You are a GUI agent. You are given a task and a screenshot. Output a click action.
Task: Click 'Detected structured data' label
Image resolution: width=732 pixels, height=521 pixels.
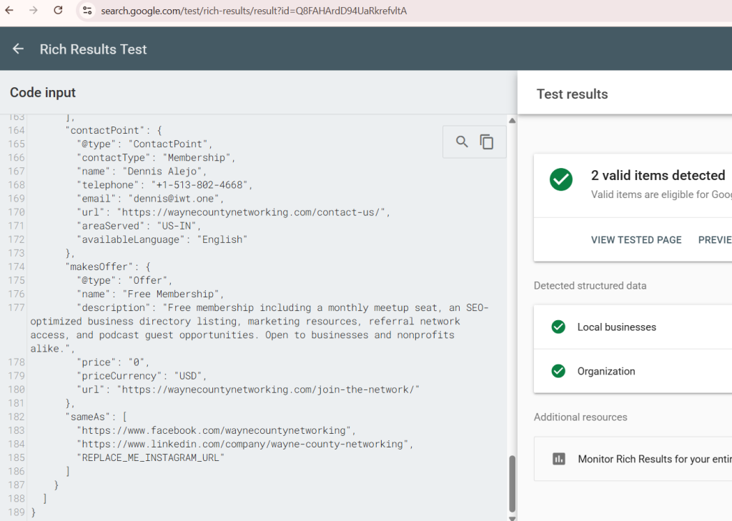590,285
